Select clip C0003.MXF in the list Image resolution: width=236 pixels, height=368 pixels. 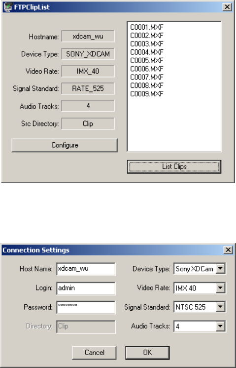point(147,44)
